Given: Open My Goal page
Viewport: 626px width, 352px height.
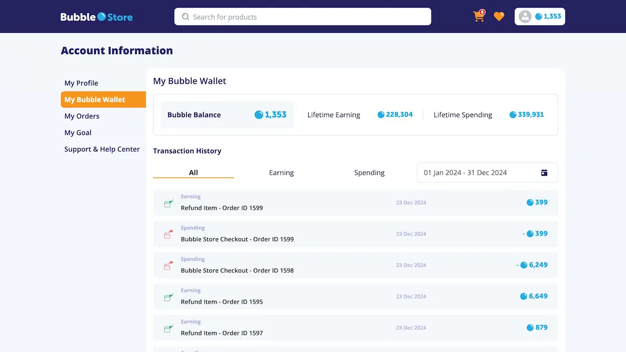Looking at the screenshot, I should coord(78,133).
